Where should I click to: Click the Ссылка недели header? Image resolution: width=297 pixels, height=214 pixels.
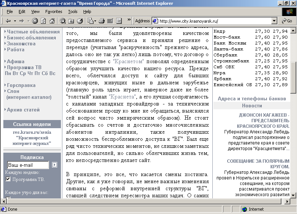click(32, 124)
